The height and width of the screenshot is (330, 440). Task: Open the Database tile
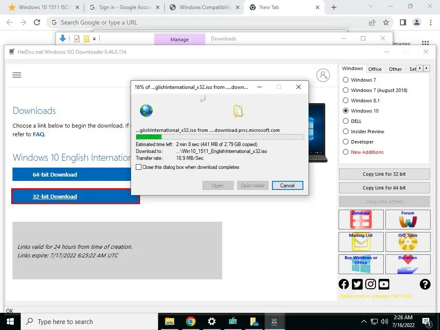(361, 220)
